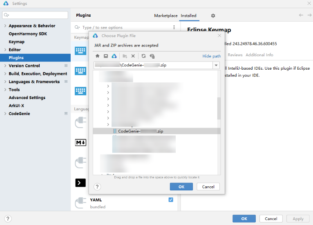
Task: Select Plugins in settings sidebar
Action: [35, 57]
